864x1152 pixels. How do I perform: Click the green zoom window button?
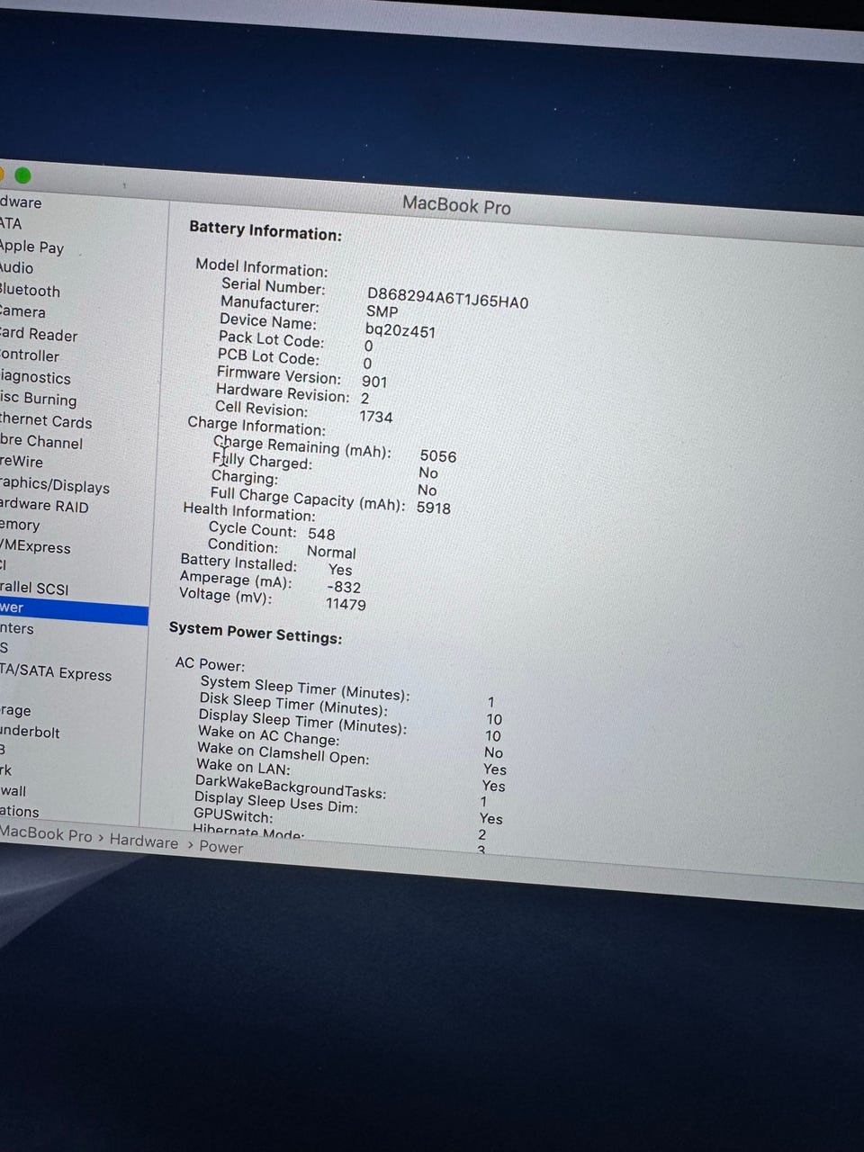22,175
